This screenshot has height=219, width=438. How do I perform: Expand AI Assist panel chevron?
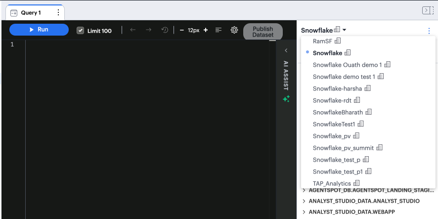286,50
